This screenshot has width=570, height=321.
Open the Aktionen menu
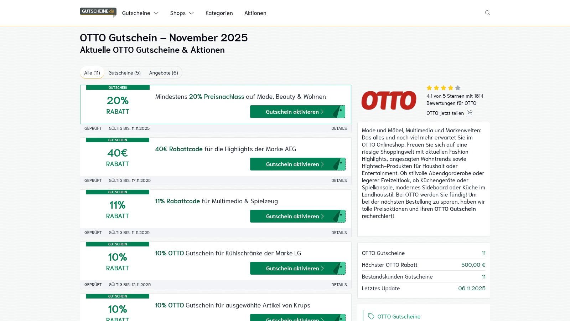pyautogui.click(x=255, y=13)
